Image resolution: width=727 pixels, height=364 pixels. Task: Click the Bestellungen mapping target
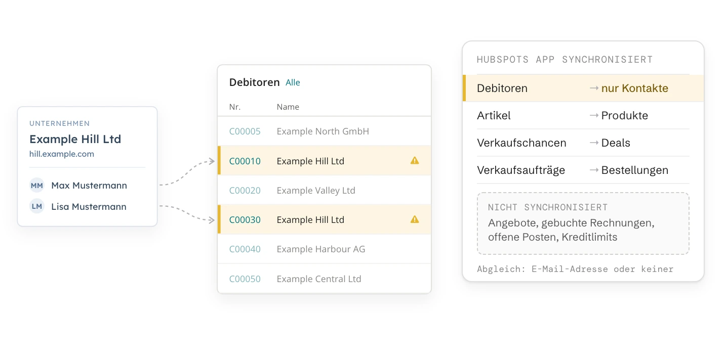coord(635,170)
